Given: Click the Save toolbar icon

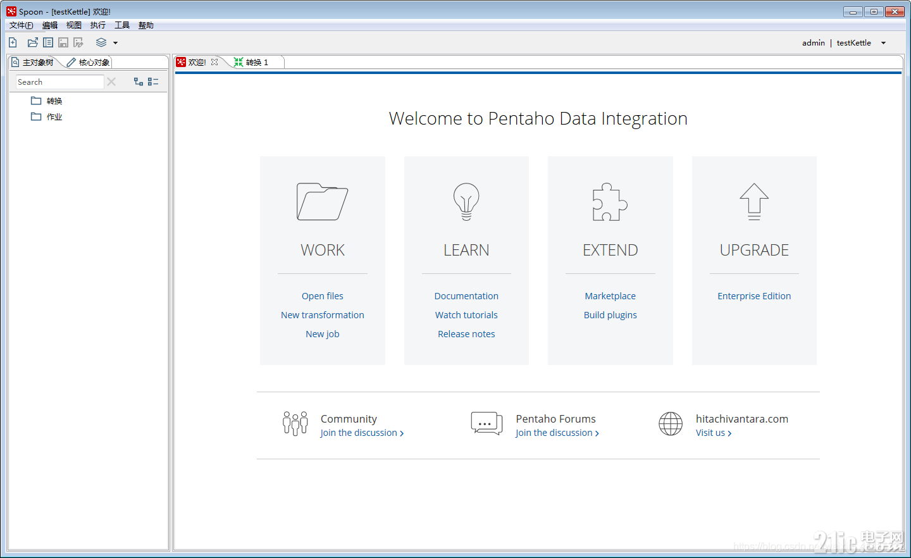Looking at the screenshot, I should tap(63, 42).
